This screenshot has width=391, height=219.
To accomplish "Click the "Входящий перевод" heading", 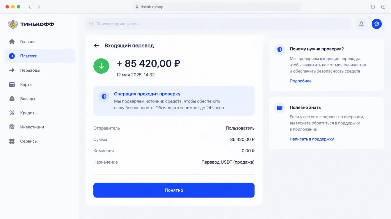I will coord(129,45).
